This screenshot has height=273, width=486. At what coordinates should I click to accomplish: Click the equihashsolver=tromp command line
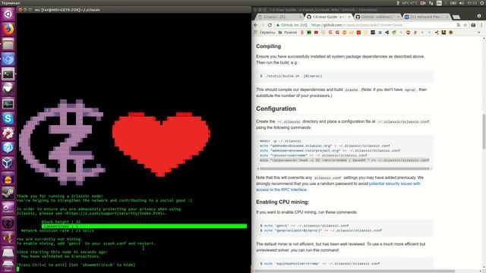[320, 264]
